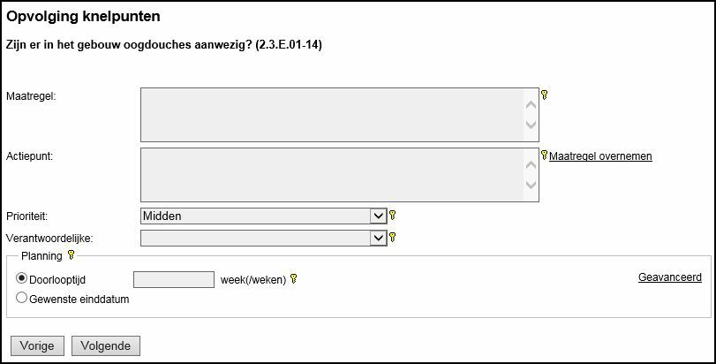Click the hint icon next to Maatregel field

click(x=545, y=95)
